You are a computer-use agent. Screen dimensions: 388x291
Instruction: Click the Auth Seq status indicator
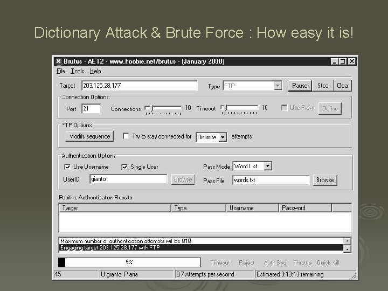pyautogui.click(x=275, y=263)
